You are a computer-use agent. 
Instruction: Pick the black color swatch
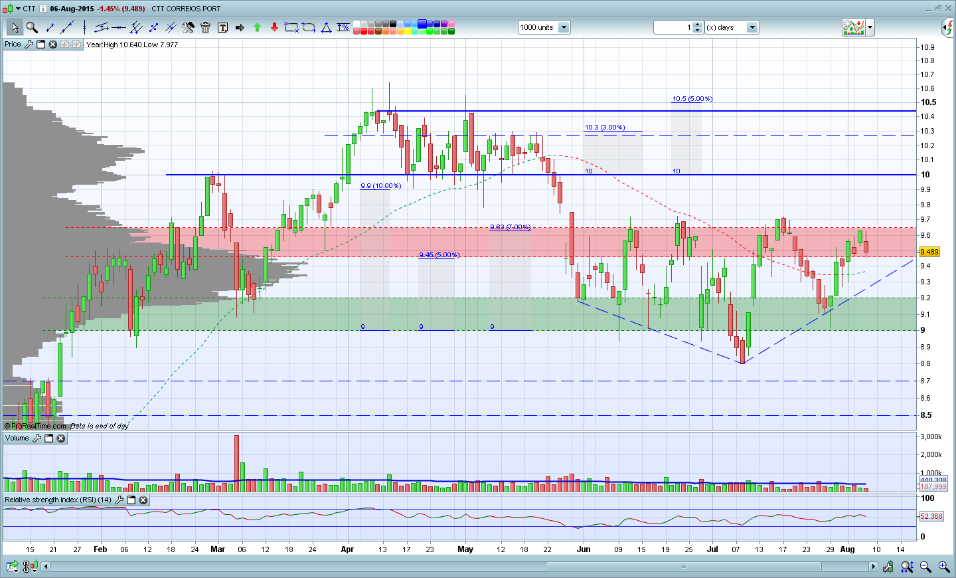click(393, 24)
